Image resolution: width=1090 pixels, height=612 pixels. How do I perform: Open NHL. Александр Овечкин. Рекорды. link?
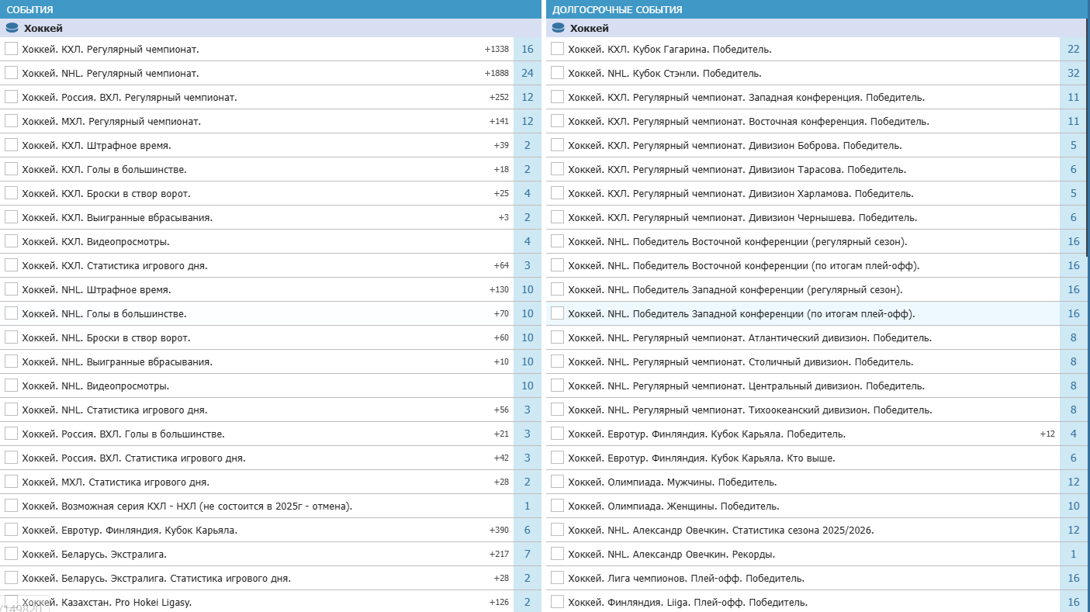671,555
